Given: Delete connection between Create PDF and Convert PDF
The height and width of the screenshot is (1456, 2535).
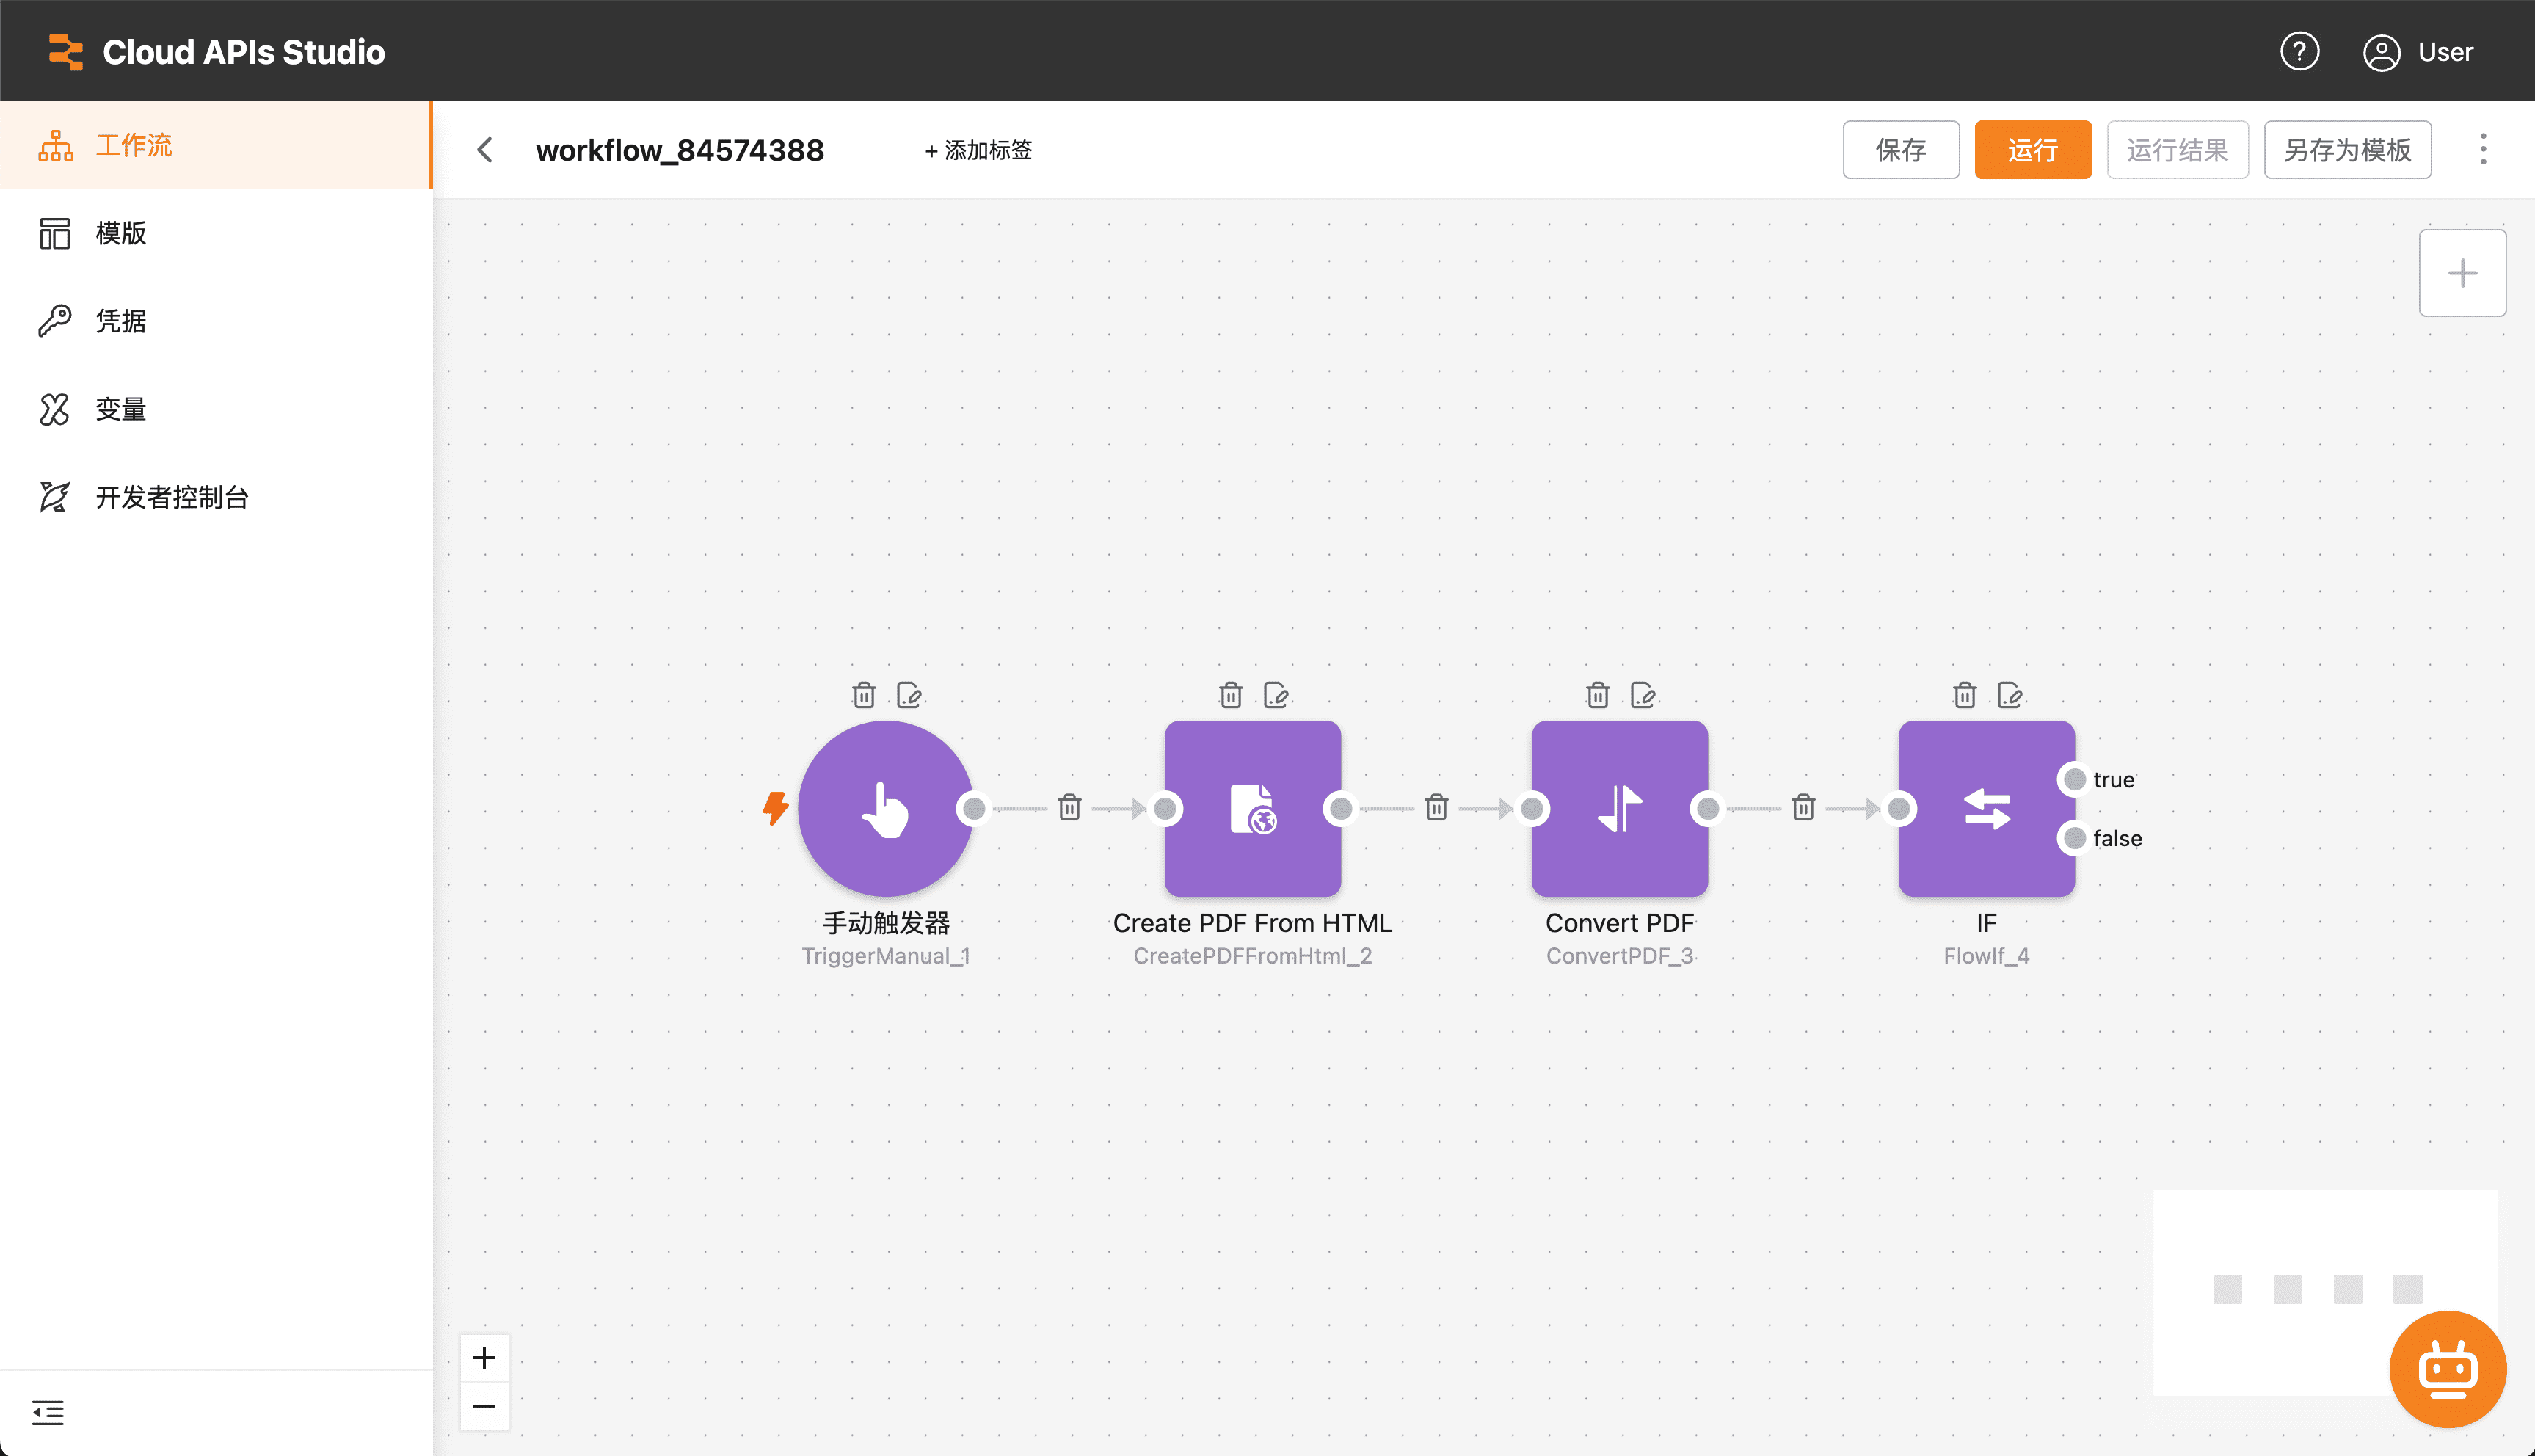Looking at the screenshot, I should pyautogui.click(x=1436, y=807).
